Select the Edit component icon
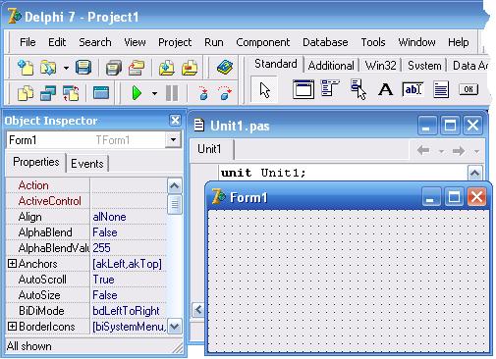This screenshot has height=359, width=496. 413,89
